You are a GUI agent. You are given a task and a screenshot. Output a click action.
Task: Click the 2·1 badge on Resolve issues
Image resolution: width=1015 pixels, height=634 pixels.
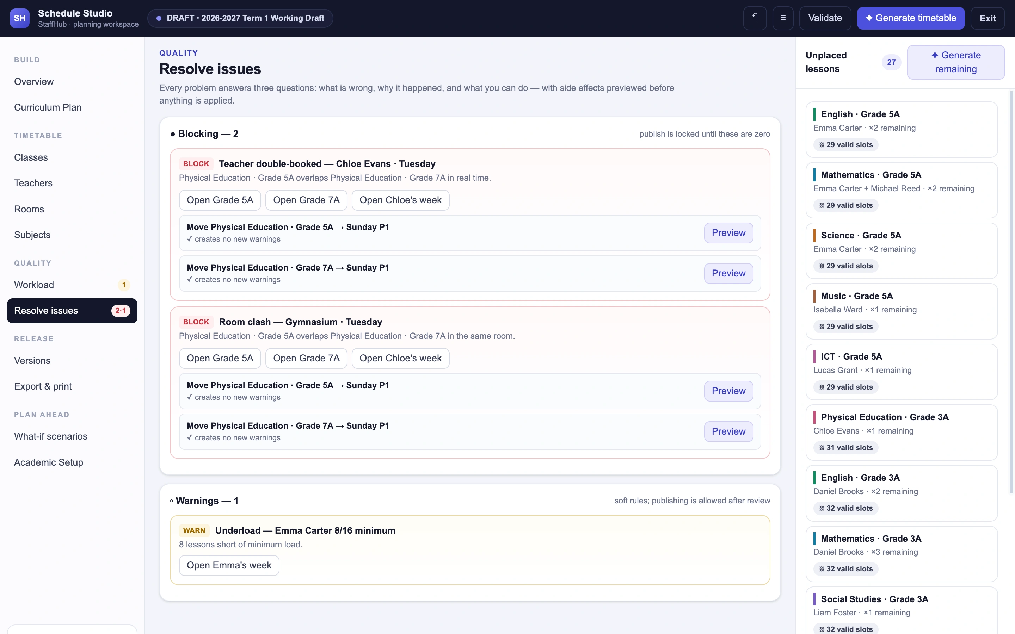click(121, 311)
